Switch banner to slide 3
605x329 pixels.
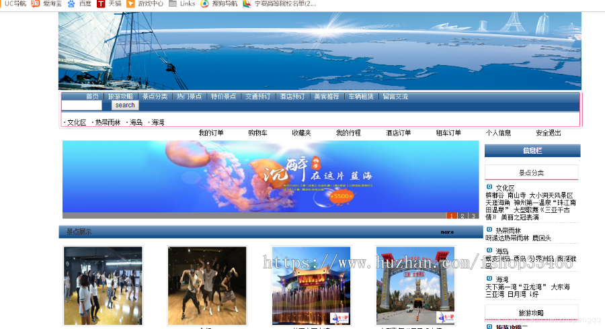pos(473,216)
